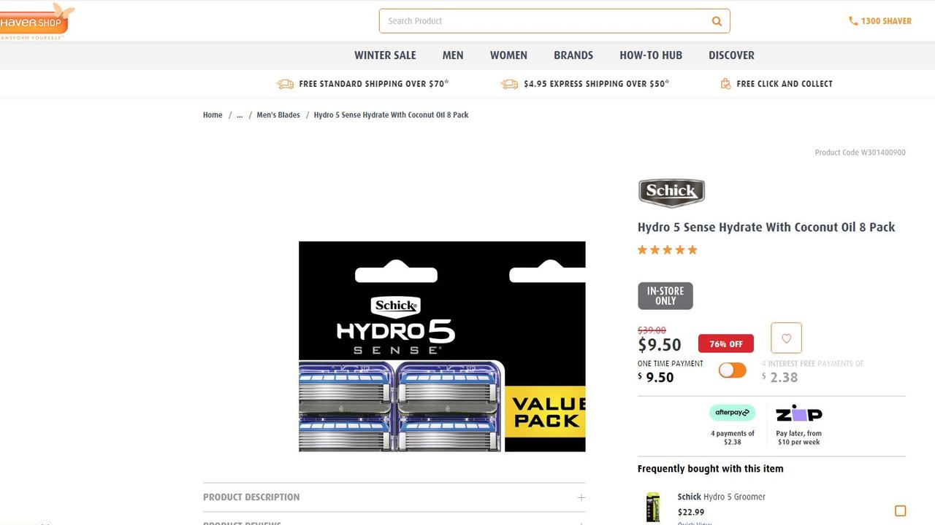Click the $9.50 sale price
This screenshot has width=935, height=525.
[660, 345]
